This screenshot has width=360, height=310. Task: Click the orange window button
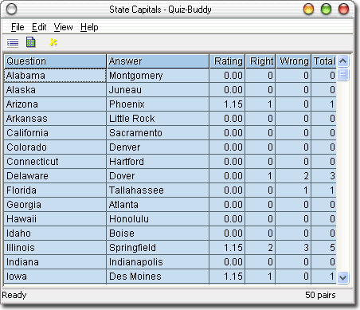pos(308,10)
